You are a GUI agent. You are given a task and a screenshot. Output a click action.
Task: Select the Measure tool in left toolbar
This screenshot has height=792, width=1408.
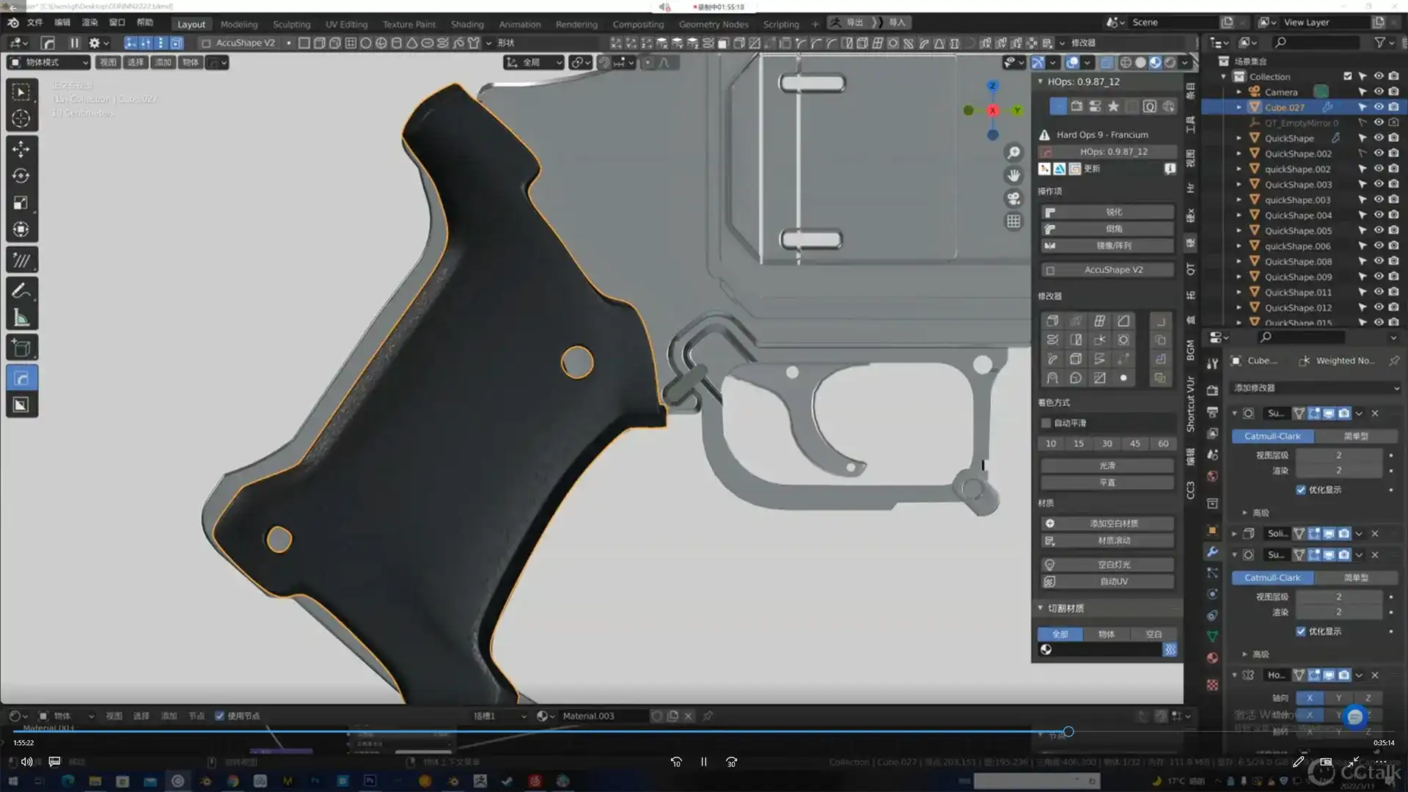click(21, 318)
